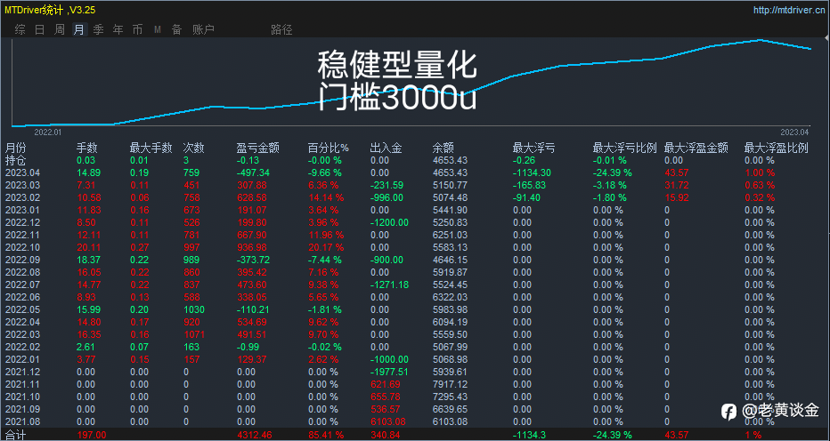Click the 出入金 column header
The image size is (830, 441).
coord(386,148)
